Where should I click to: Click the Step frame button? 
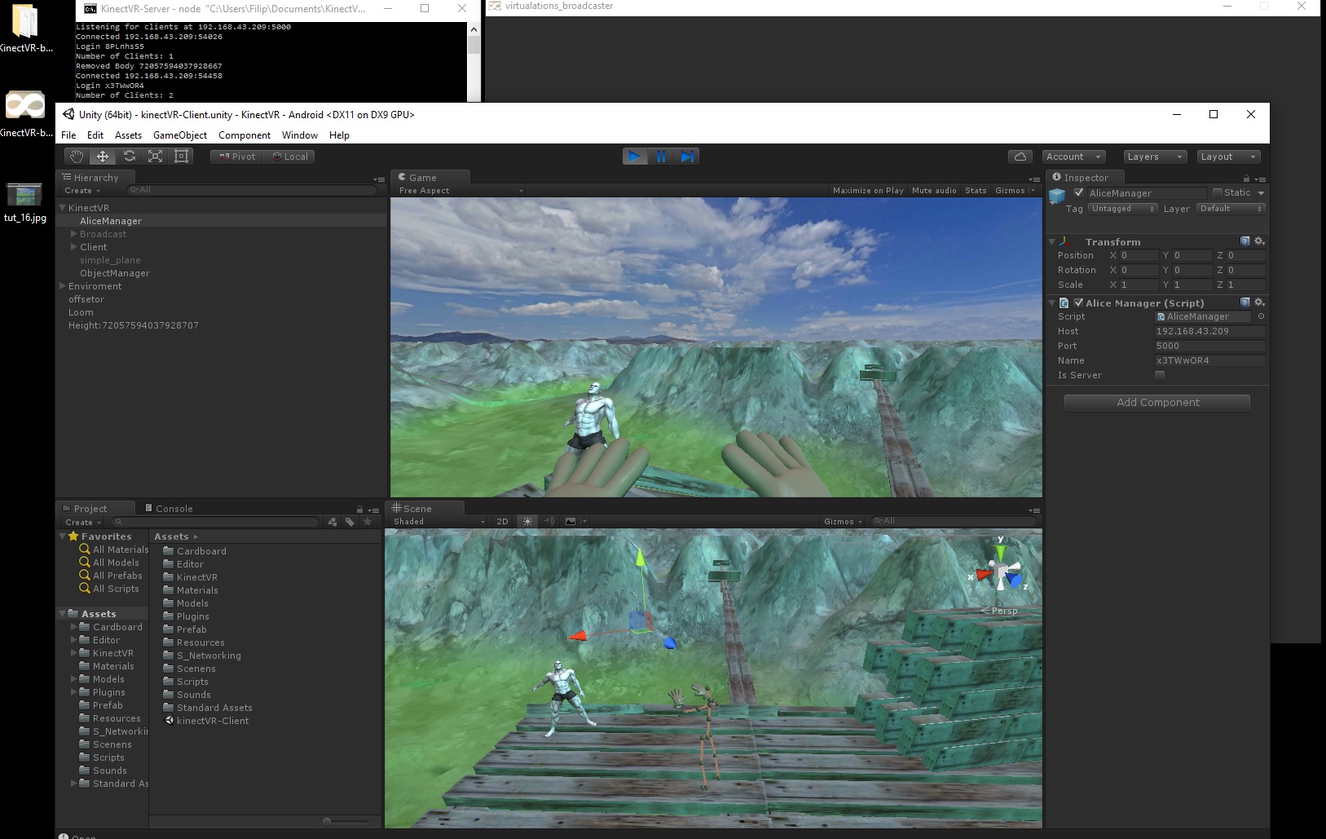coord(687,157)
